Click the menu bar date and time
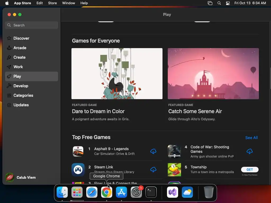The width and height of the screenshot is (271, 203). (x=250, y=3)
